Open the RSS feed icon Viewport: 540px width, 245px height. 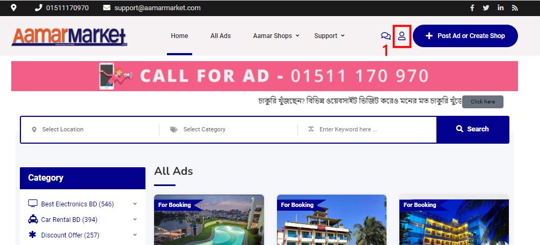click(x=515, y=8)
